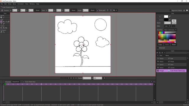Select the Text letter T tool

[x=1, y=24]
